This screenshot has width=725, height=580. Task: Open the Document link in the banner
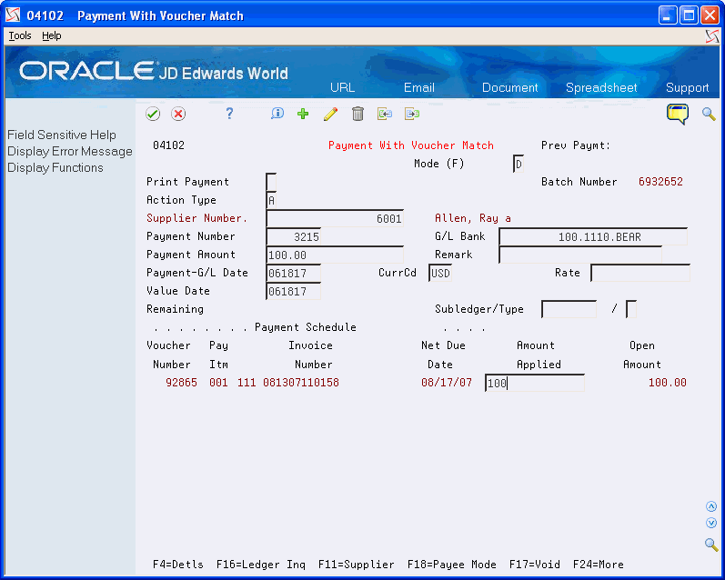[x=509, y=87]
